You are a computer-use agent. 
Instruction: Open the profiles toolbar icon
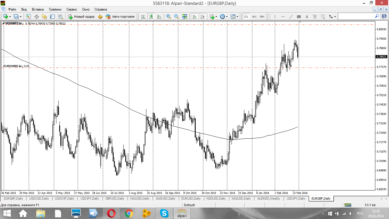[x=16, y=17]
